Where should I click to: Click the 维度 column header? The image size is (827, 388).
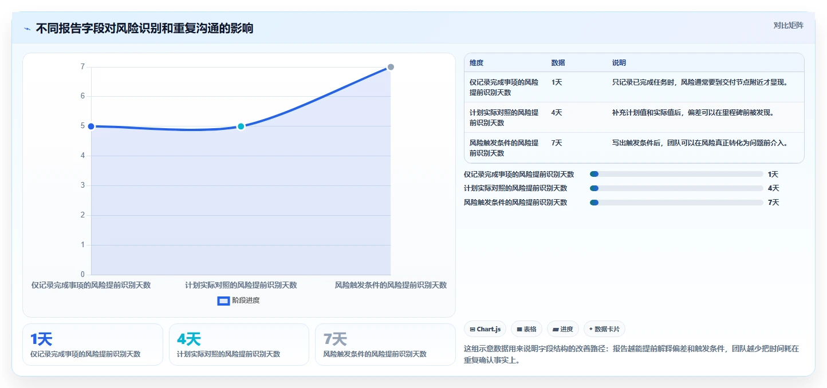(476, 63)
